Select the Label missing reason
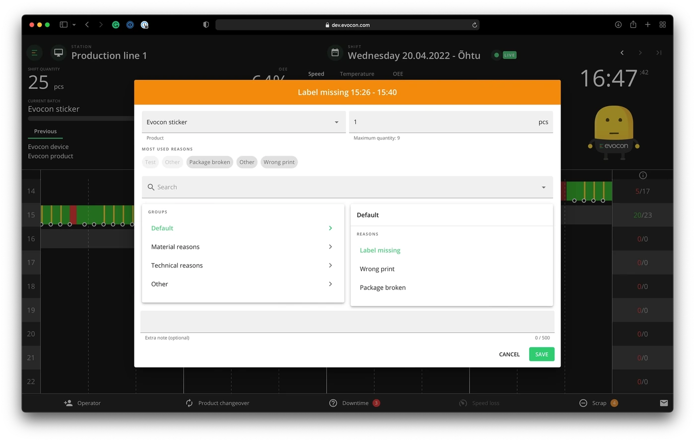Viewport: 695px width, 441px height. pyautogui.click(x=380, y=250)
